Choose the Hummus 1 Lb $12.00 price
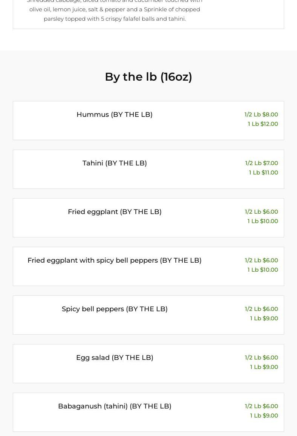This screenshot has width=297, height=436. [x=263, y=124]
